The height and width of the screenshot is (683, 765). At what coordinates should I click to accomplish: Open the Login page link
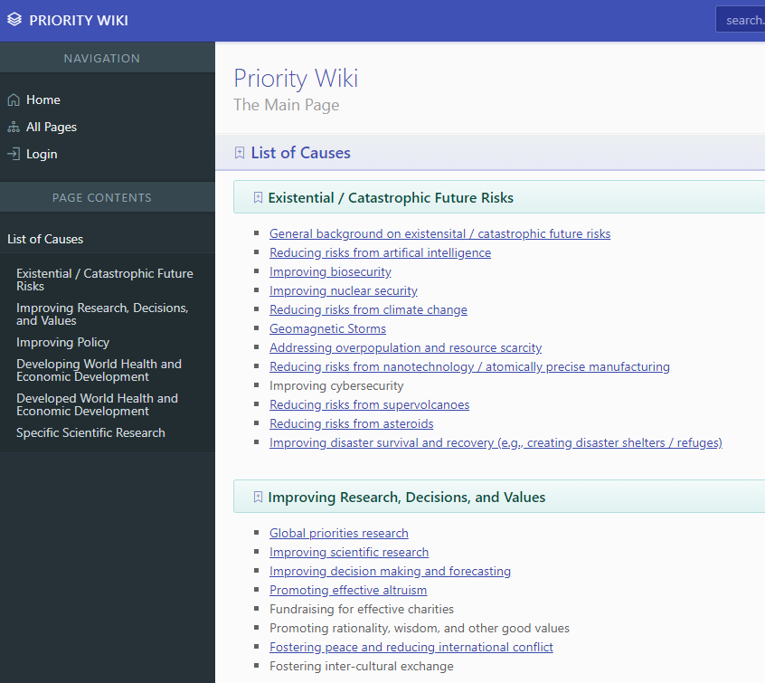pyautogui.click(x=42, y=155)
